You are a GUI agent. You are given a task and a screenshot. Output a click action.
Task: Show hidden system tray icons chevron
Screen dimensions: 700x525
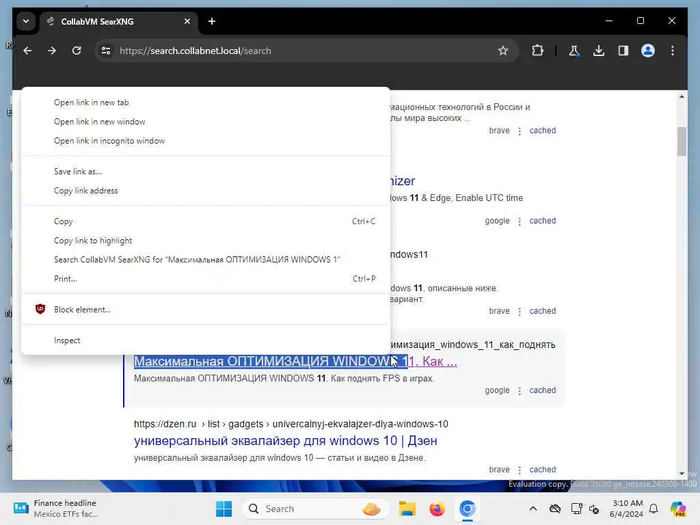click(533, 509)
